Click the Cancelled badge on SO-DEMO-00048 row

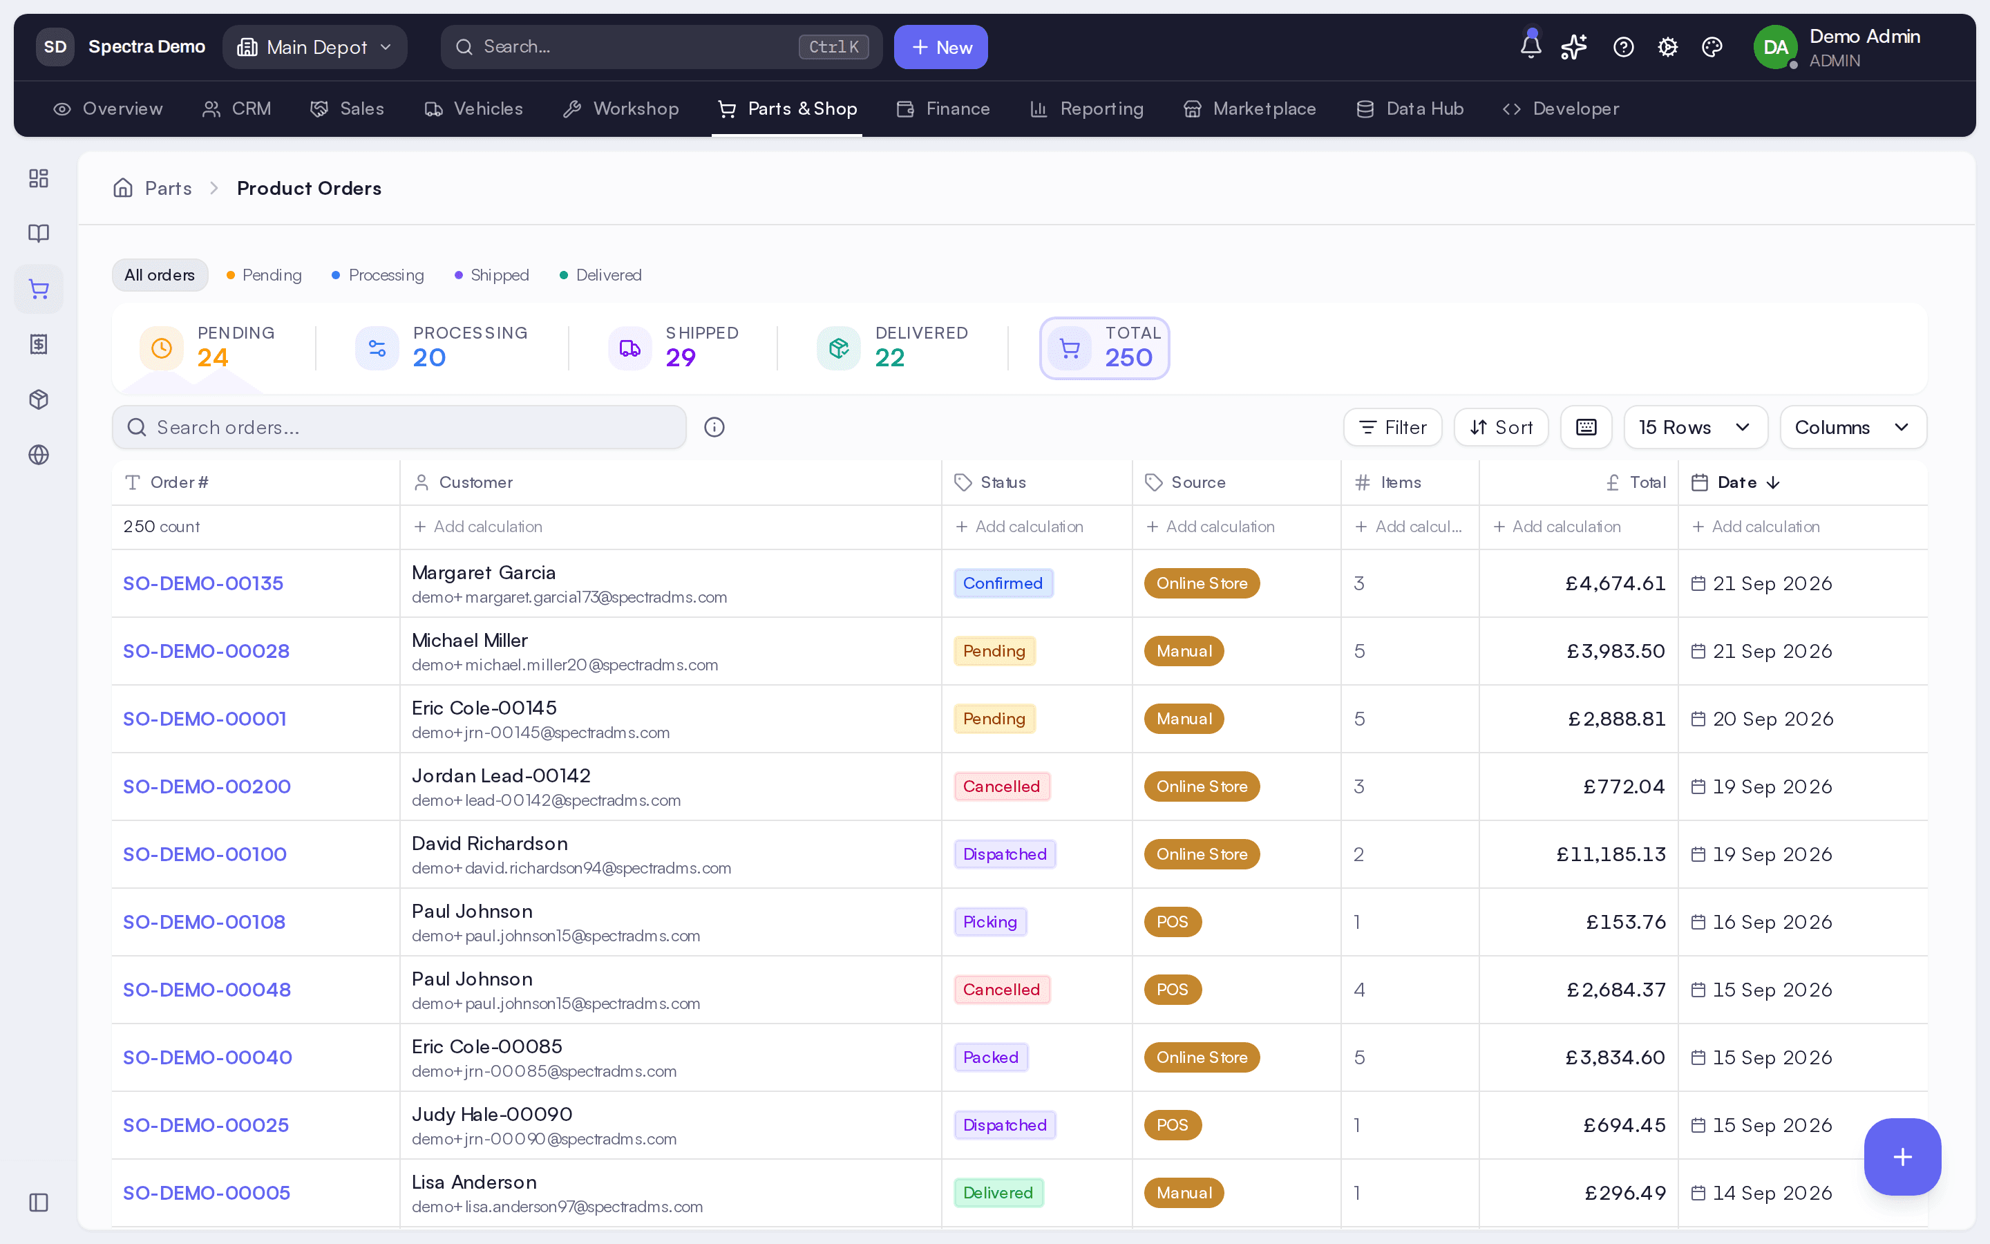(1002, 990)
